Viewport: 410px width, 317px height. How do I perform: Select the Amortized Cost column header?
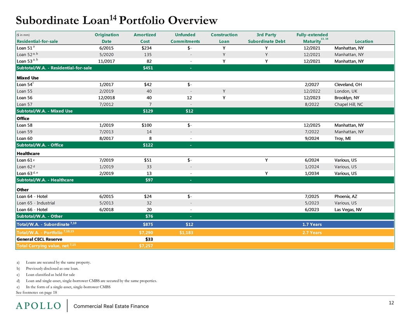pyautogui.click(x=144, y=38)
